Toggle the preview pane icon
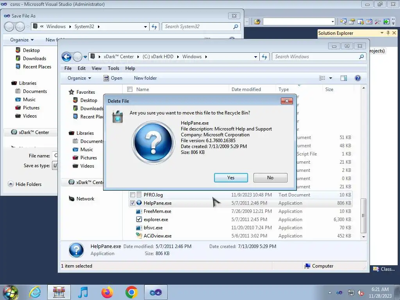400x300 pixels. click(x=344, y=78)
